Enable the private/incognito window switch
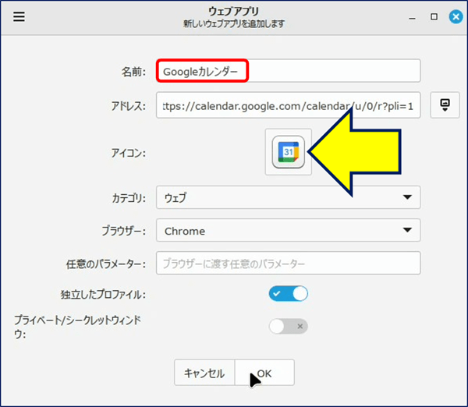The width and height of the screenshot is (468, 407). click(289, 326)
